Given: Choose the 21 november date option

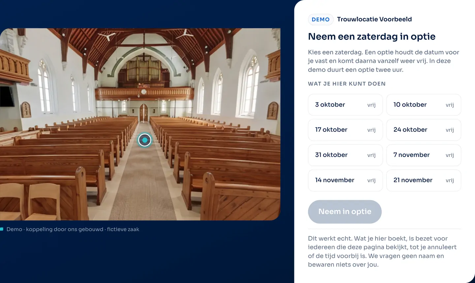Looking at the screenshot, I should [424, 180].
